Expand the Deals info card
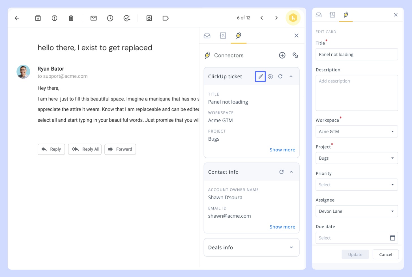Viewport: 412px width, 277px height. click(291, 248)
